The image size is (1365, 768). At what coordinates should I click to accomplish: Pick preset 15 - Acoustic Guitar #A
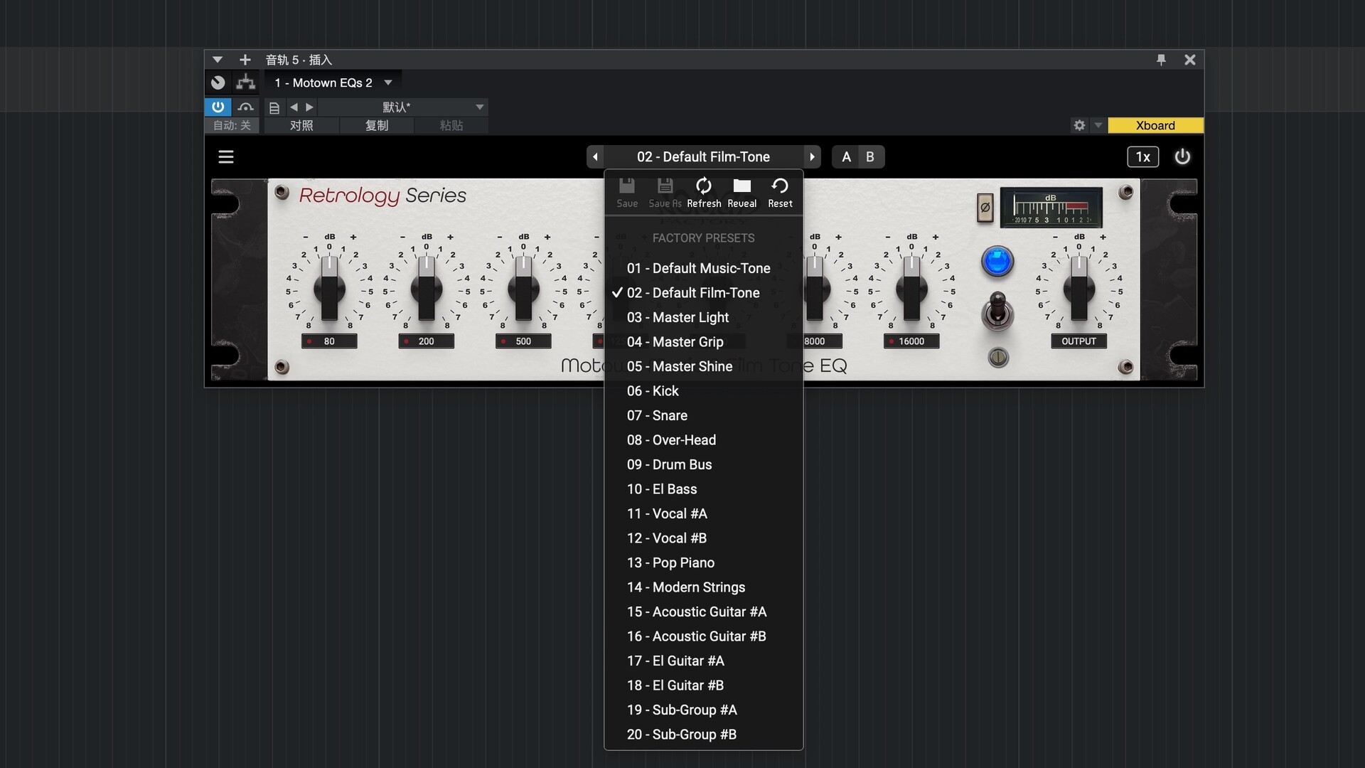[x=704, y=612]
